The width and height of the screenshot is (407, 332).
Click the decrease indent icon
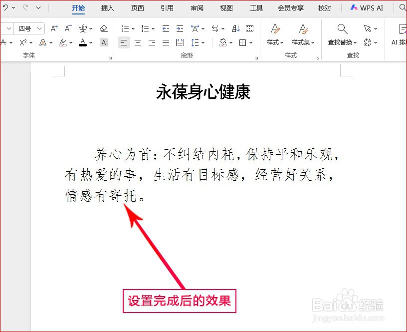tap(166, 28)
